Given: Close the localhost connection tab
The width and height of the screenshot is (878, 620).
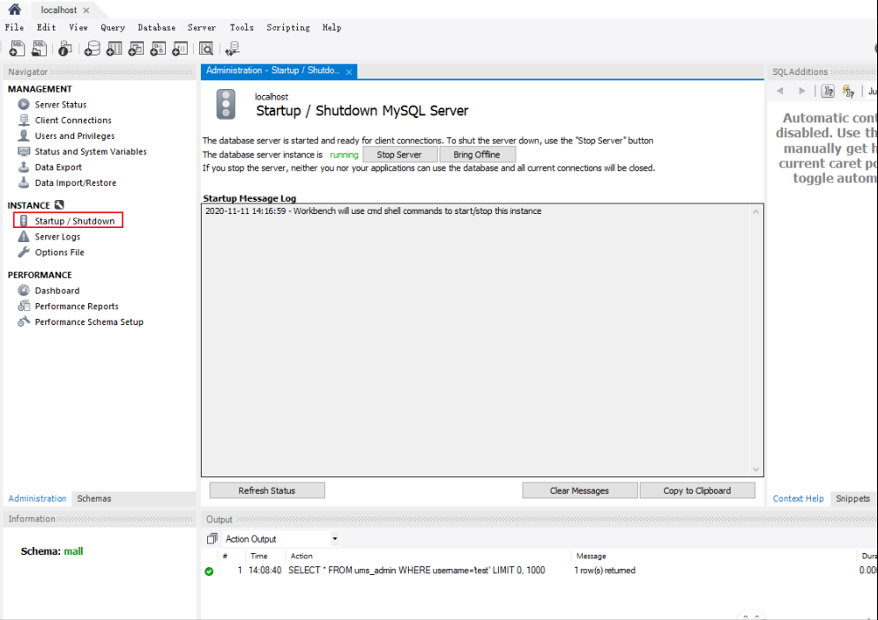Looking at the screenshot, I should coord(86,10).
